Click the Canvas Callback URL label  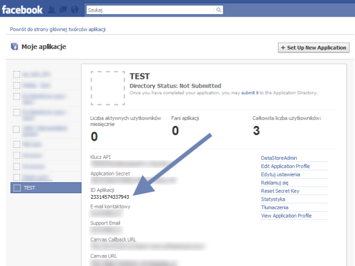(113, 240)
